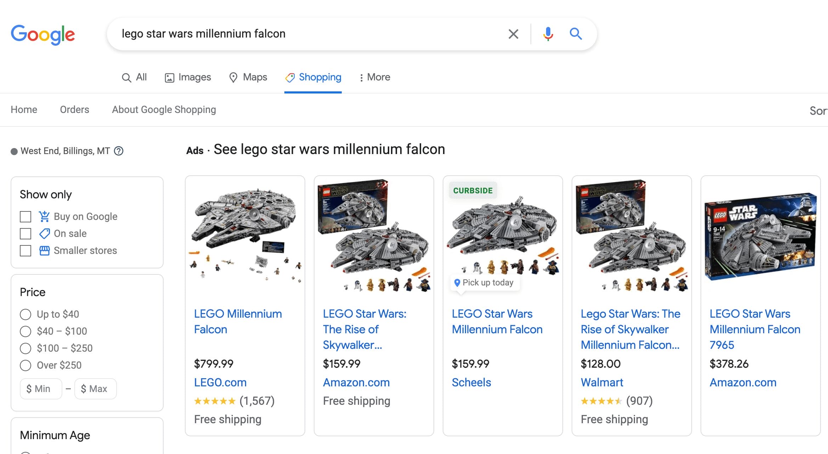This screenshot has height=454, width=828.
Task: Open the $799.99 LEGO Millennium Falcon thumbnail
Action: tap(245, 235)
